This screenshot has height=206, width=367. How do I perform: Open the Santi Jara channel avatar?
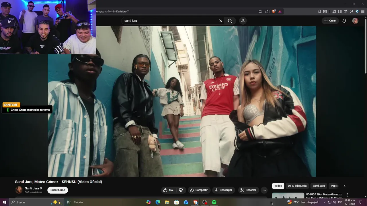point(19,190)
